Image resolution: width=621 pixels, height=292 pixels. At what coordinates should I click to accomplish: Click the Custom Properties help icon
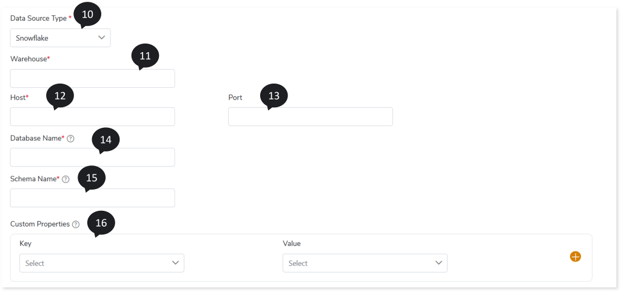(76, 224)
